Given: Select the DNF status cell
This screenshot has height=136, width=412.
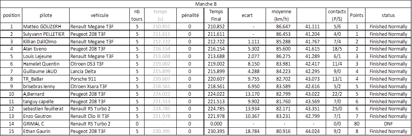Looking at the screenshot, I should click(x=388, y=124).
